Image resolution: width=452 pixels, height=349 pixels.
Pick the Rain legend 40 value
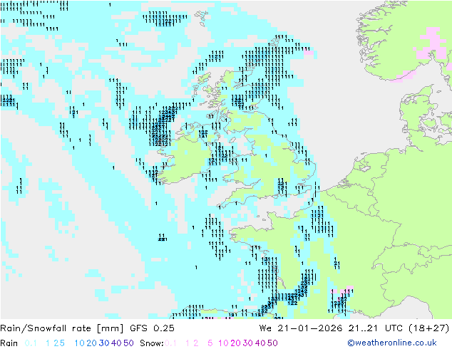click(116, 343)
